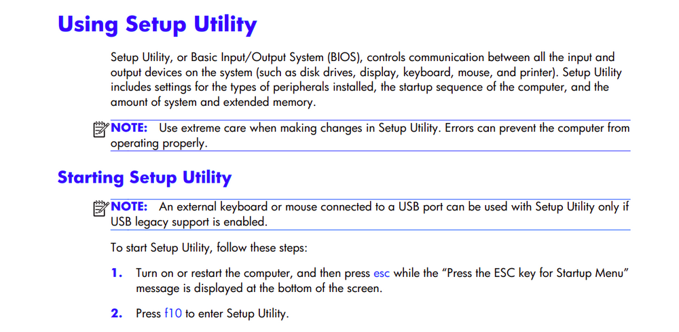This screenshot has width=679, height=332.
Task: Click the note icon beside the extreme care warning
Action: point(101,129)
